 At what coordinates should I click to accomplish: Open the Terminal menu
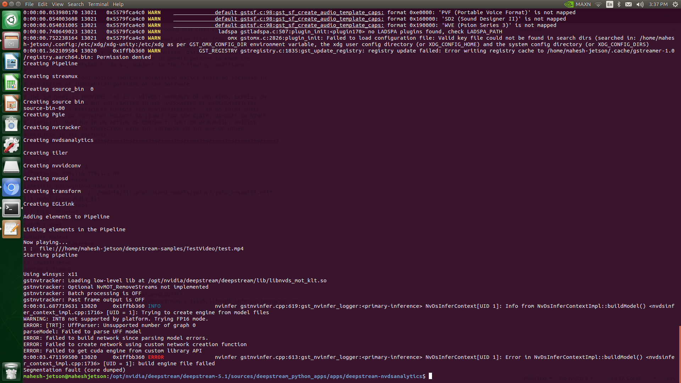(98, 4)
